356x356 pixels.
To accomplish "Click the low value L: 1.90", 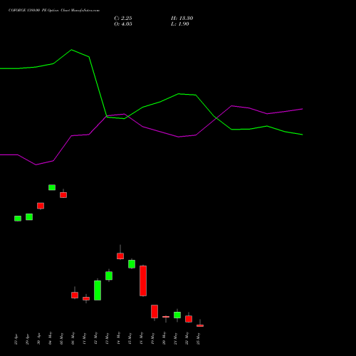I will 180,24.
